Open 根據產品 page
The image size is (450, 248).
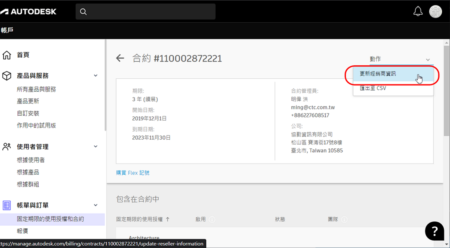(x=28, y=172)
